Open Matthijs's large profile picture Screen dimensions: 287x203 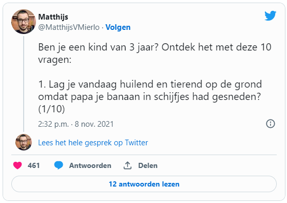pyautogui.click(x=24, y=22)
